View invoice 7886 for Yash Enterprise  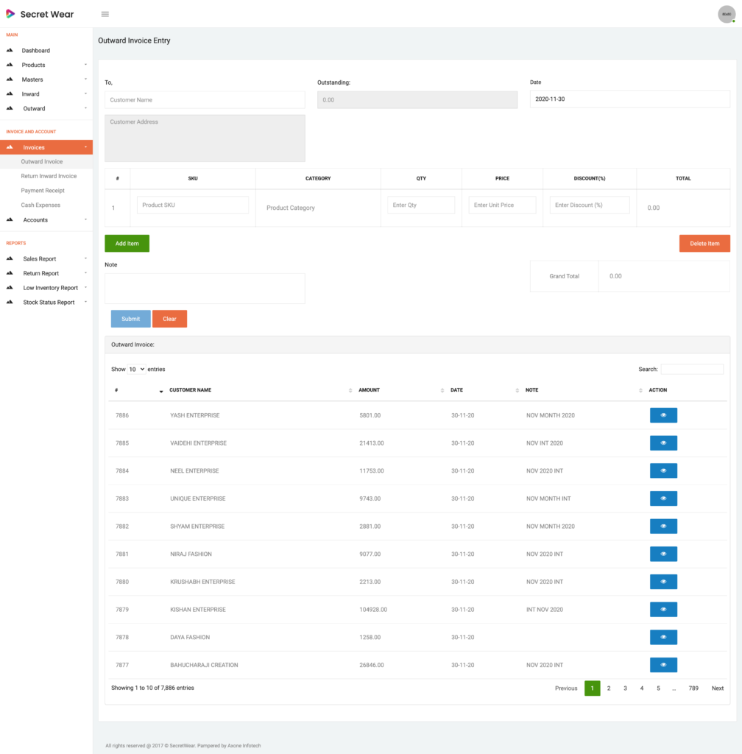point(662,415)
